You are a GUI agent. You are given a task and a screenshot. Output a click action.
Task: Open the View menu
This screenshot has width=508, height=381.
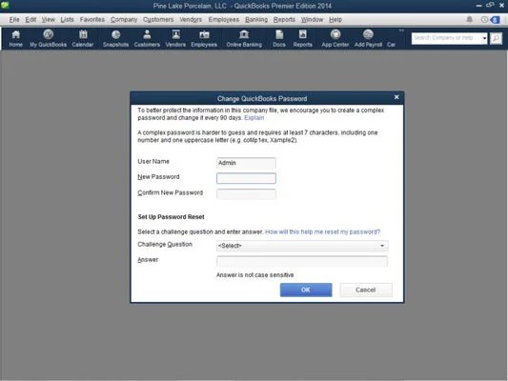pyautogui.click(x=49, y=19)
